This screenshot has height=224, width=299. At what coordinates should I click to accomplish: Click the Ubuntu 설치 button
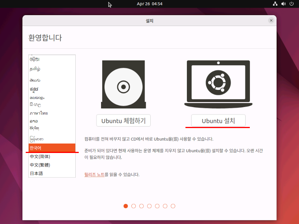tap(218, 120)
